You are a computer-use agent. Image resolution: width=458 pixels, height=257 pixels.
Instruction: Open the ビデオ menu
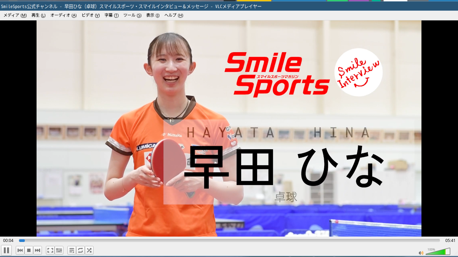click(91, 15)
